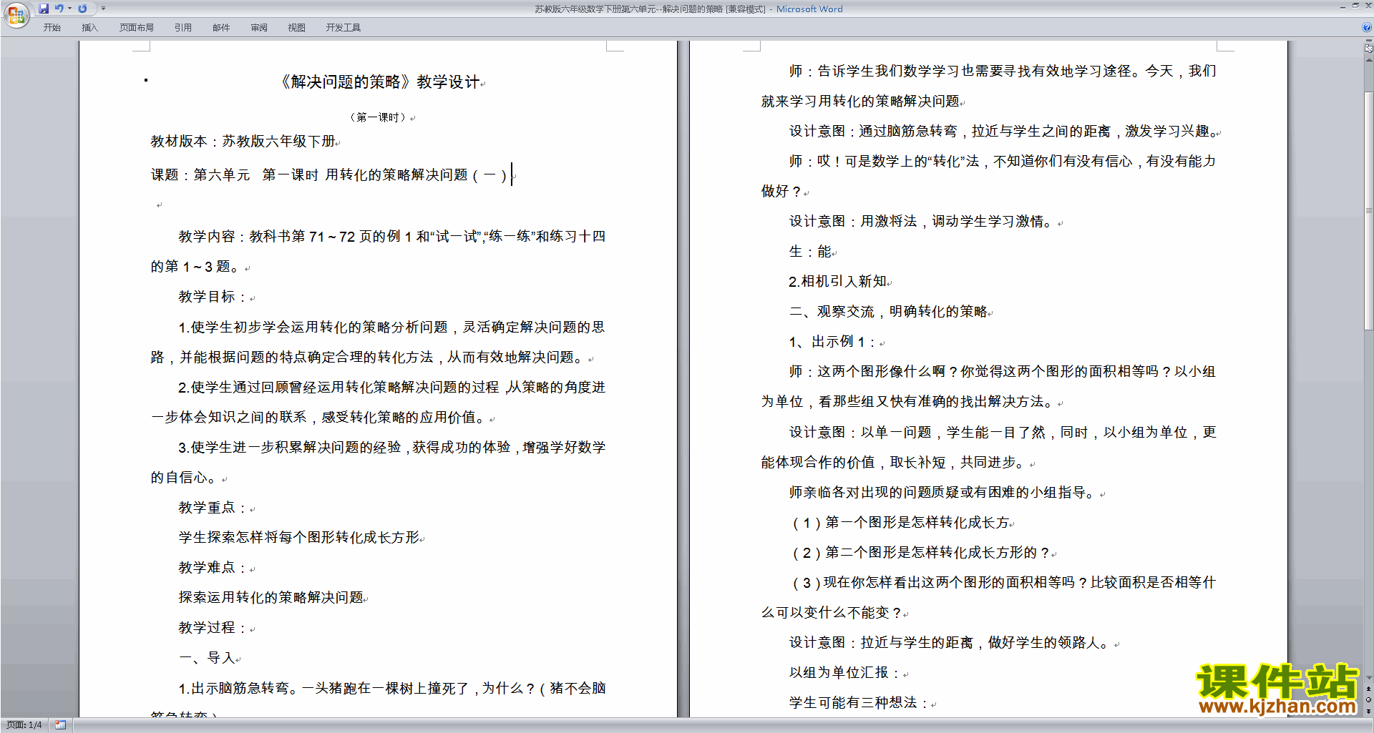Go to previous page using double-up arrow
Image resolution: width=1374 pixels, height=733 pixels.
click(x=1368, y=689)
